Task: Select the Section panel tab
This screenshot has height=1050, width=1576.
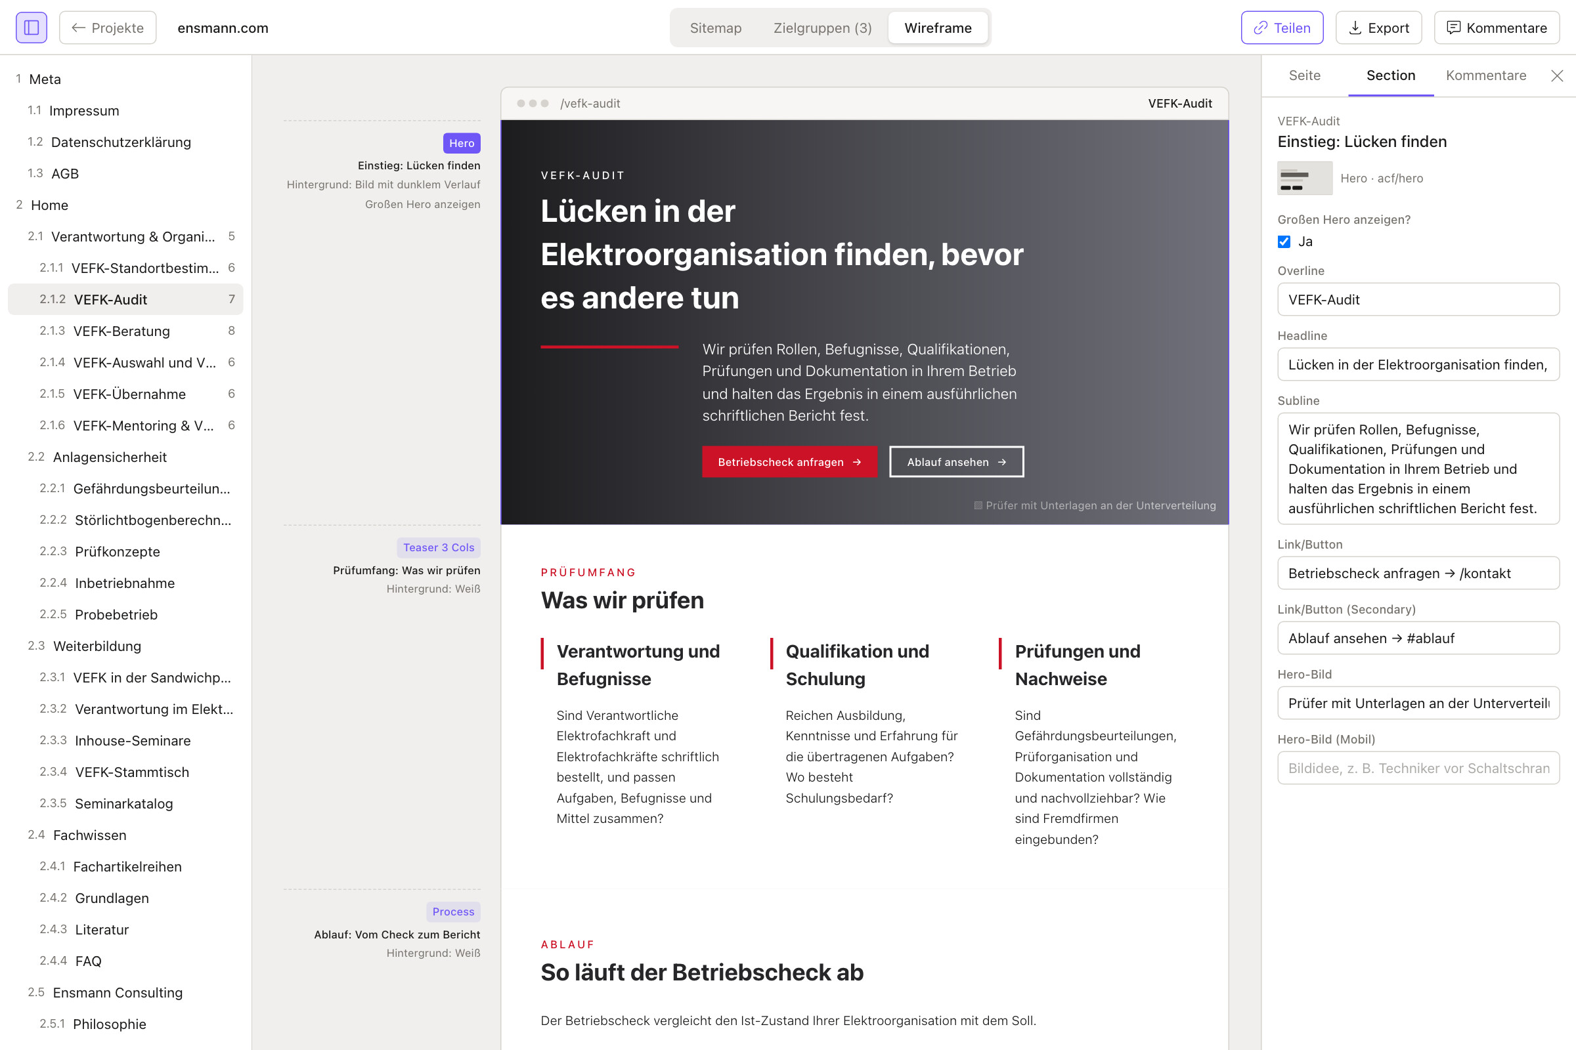Action: 1390,75
